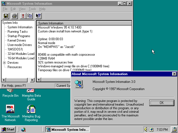Click the 'Uptime: 0:00:00:03' line

(x=50, y=39)
